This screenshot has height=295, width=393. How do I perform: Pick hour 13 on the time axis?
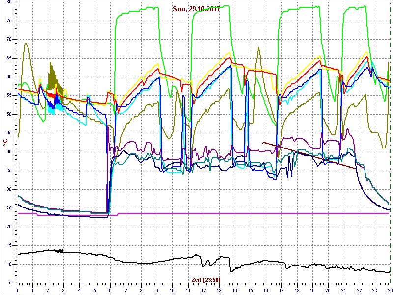point(219,291)
